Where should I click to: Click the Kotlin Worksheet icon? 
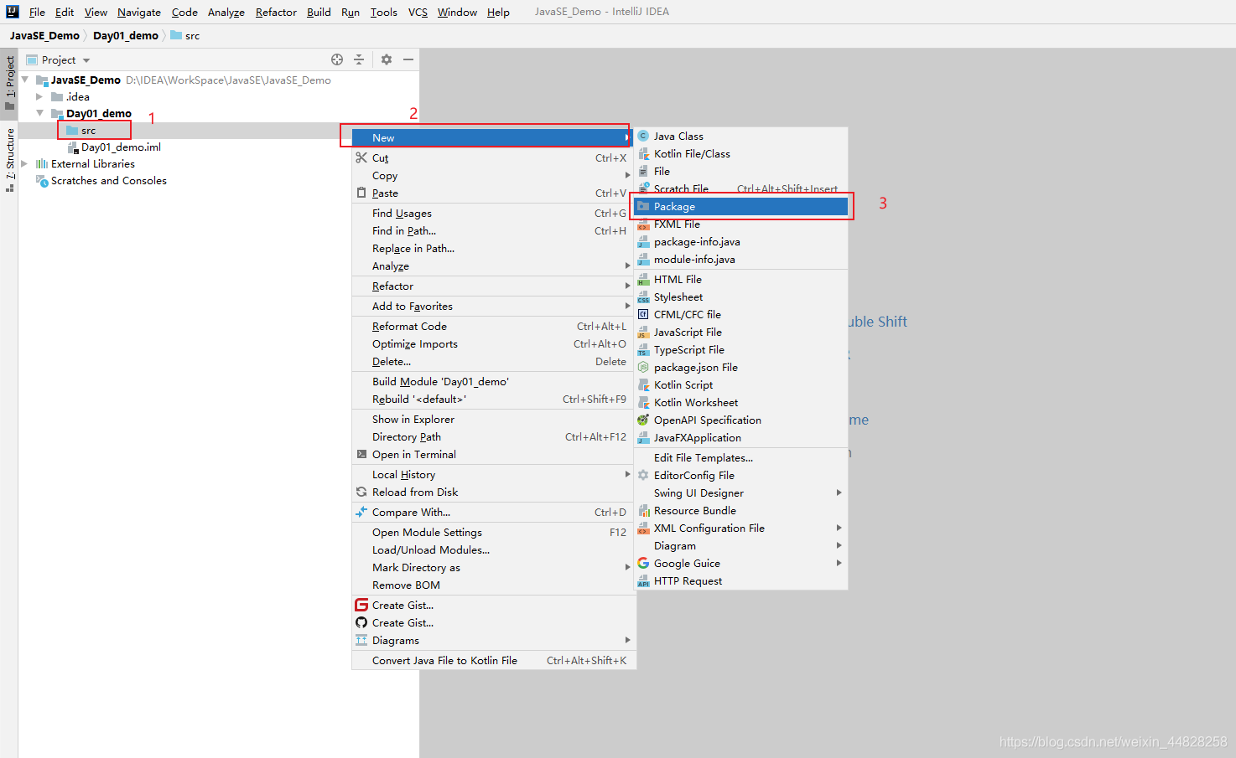643,402
